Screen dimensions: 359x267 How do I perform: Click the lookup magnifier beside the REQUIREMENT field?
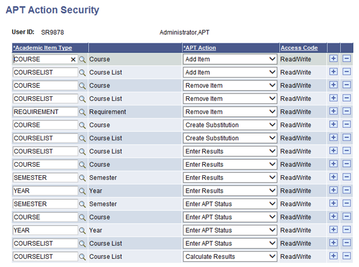[x=82, y=112]
